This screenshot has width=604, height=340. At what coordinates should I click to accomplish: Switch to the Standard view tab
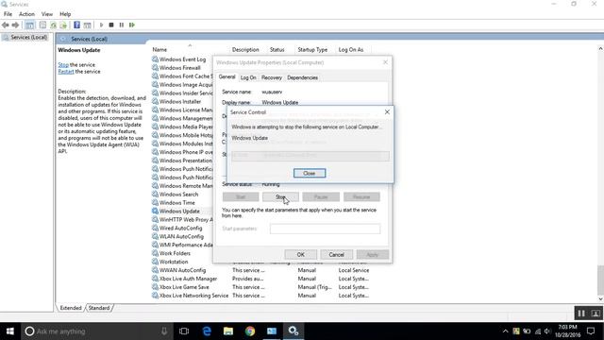click(x=99, y=308)
